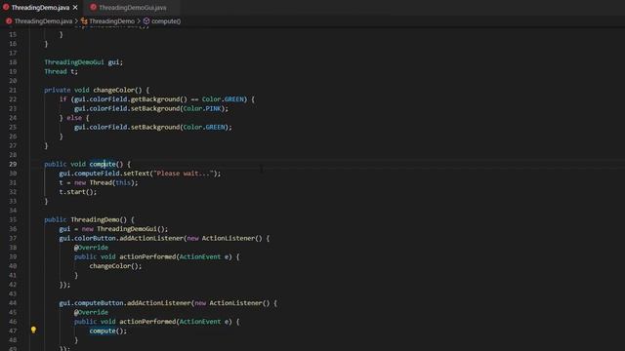Switch to the ThreadingDemo.java editor tab

click(40, 7)
